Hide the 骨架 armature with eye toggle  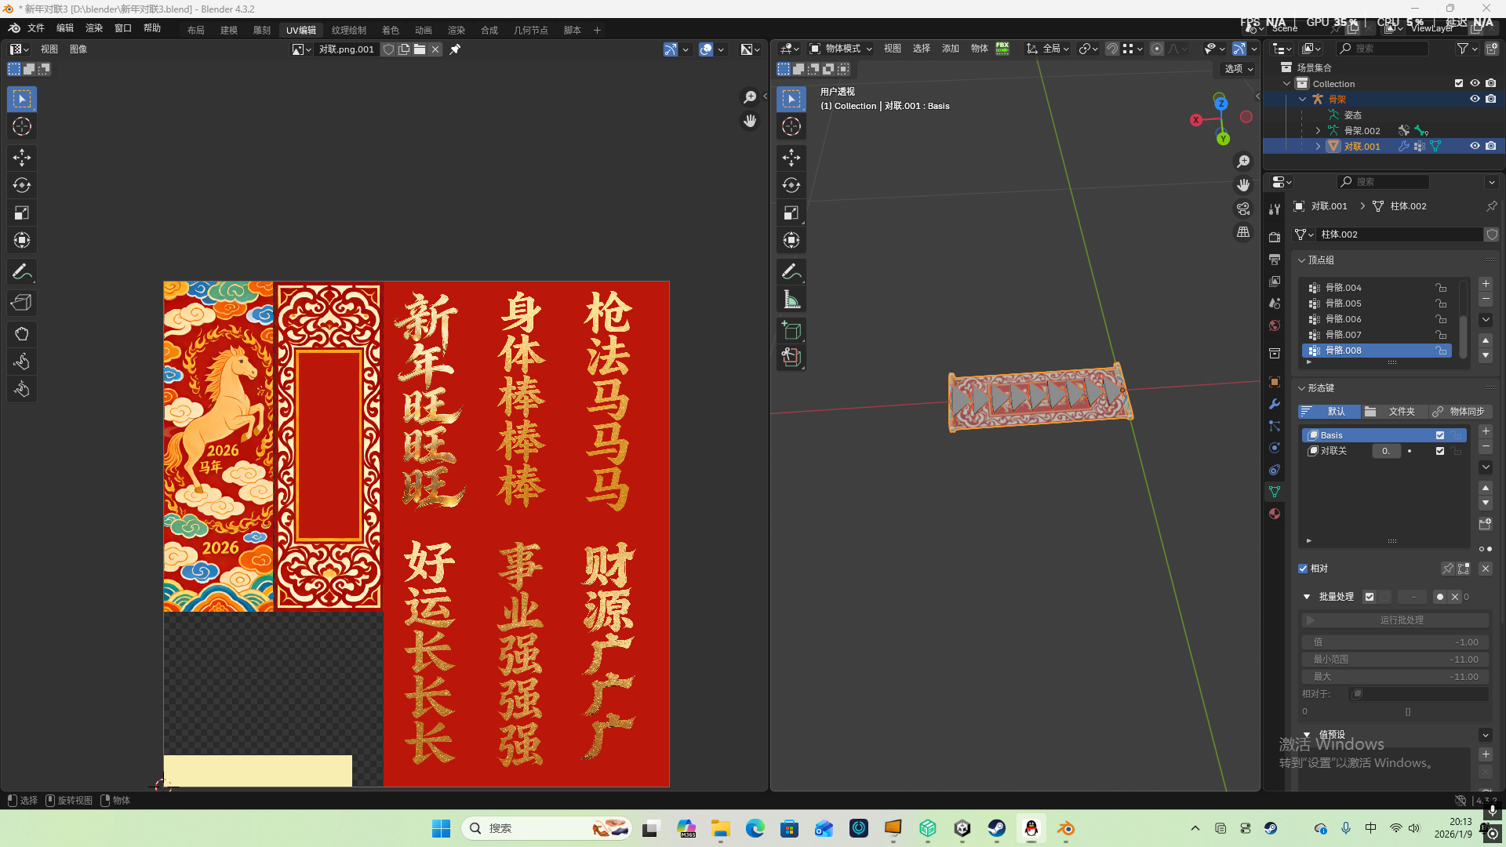1475,99
